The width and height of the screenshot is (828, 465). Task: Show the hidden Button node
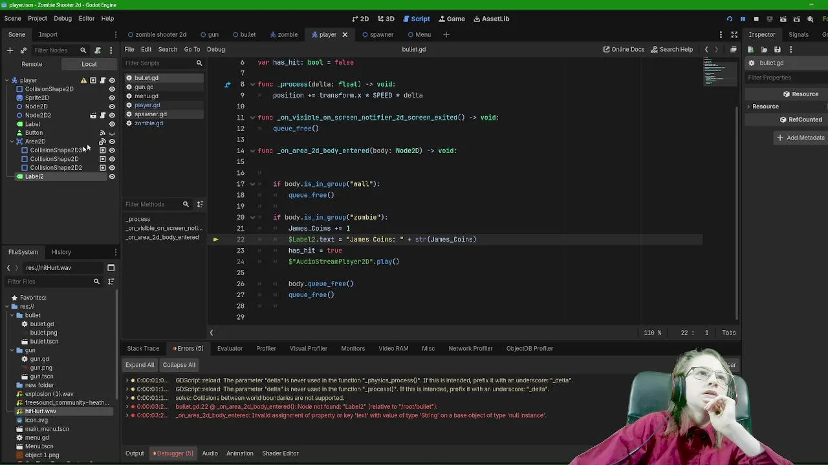[x=112, y=133]
